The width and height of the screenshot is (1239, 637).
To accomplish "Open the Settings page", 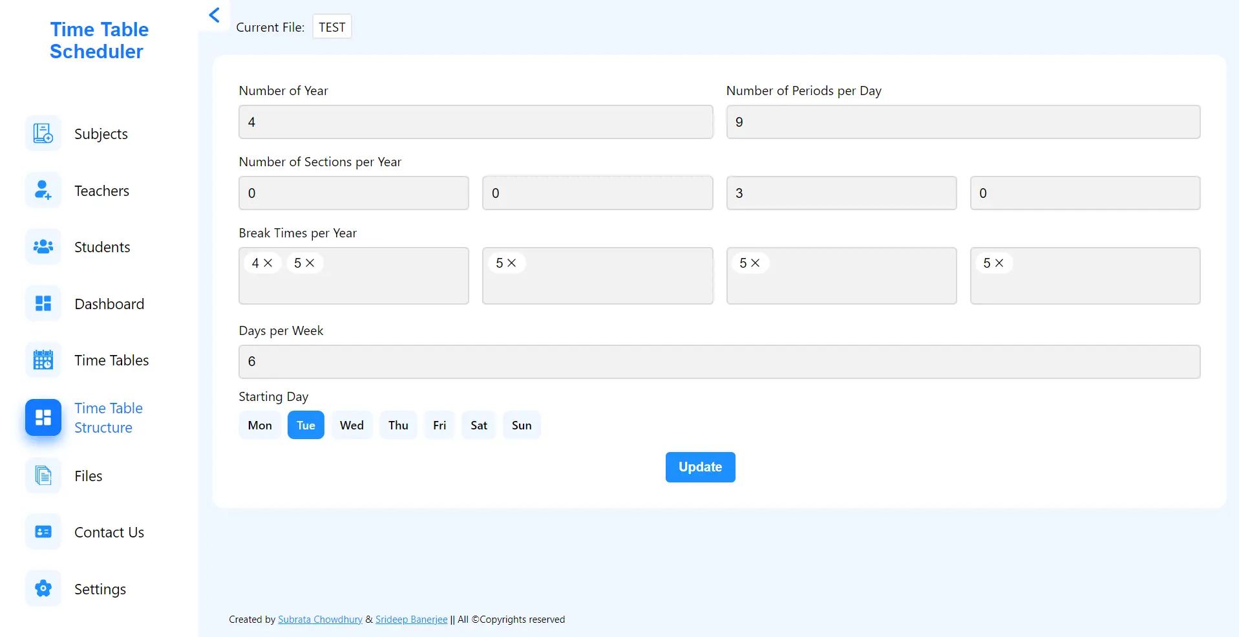I will 100,589.
